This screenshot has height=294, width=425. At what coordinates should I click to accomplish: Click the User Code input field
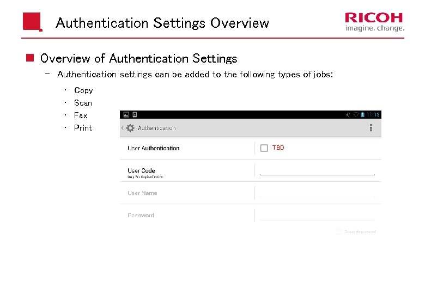point(318,171)
